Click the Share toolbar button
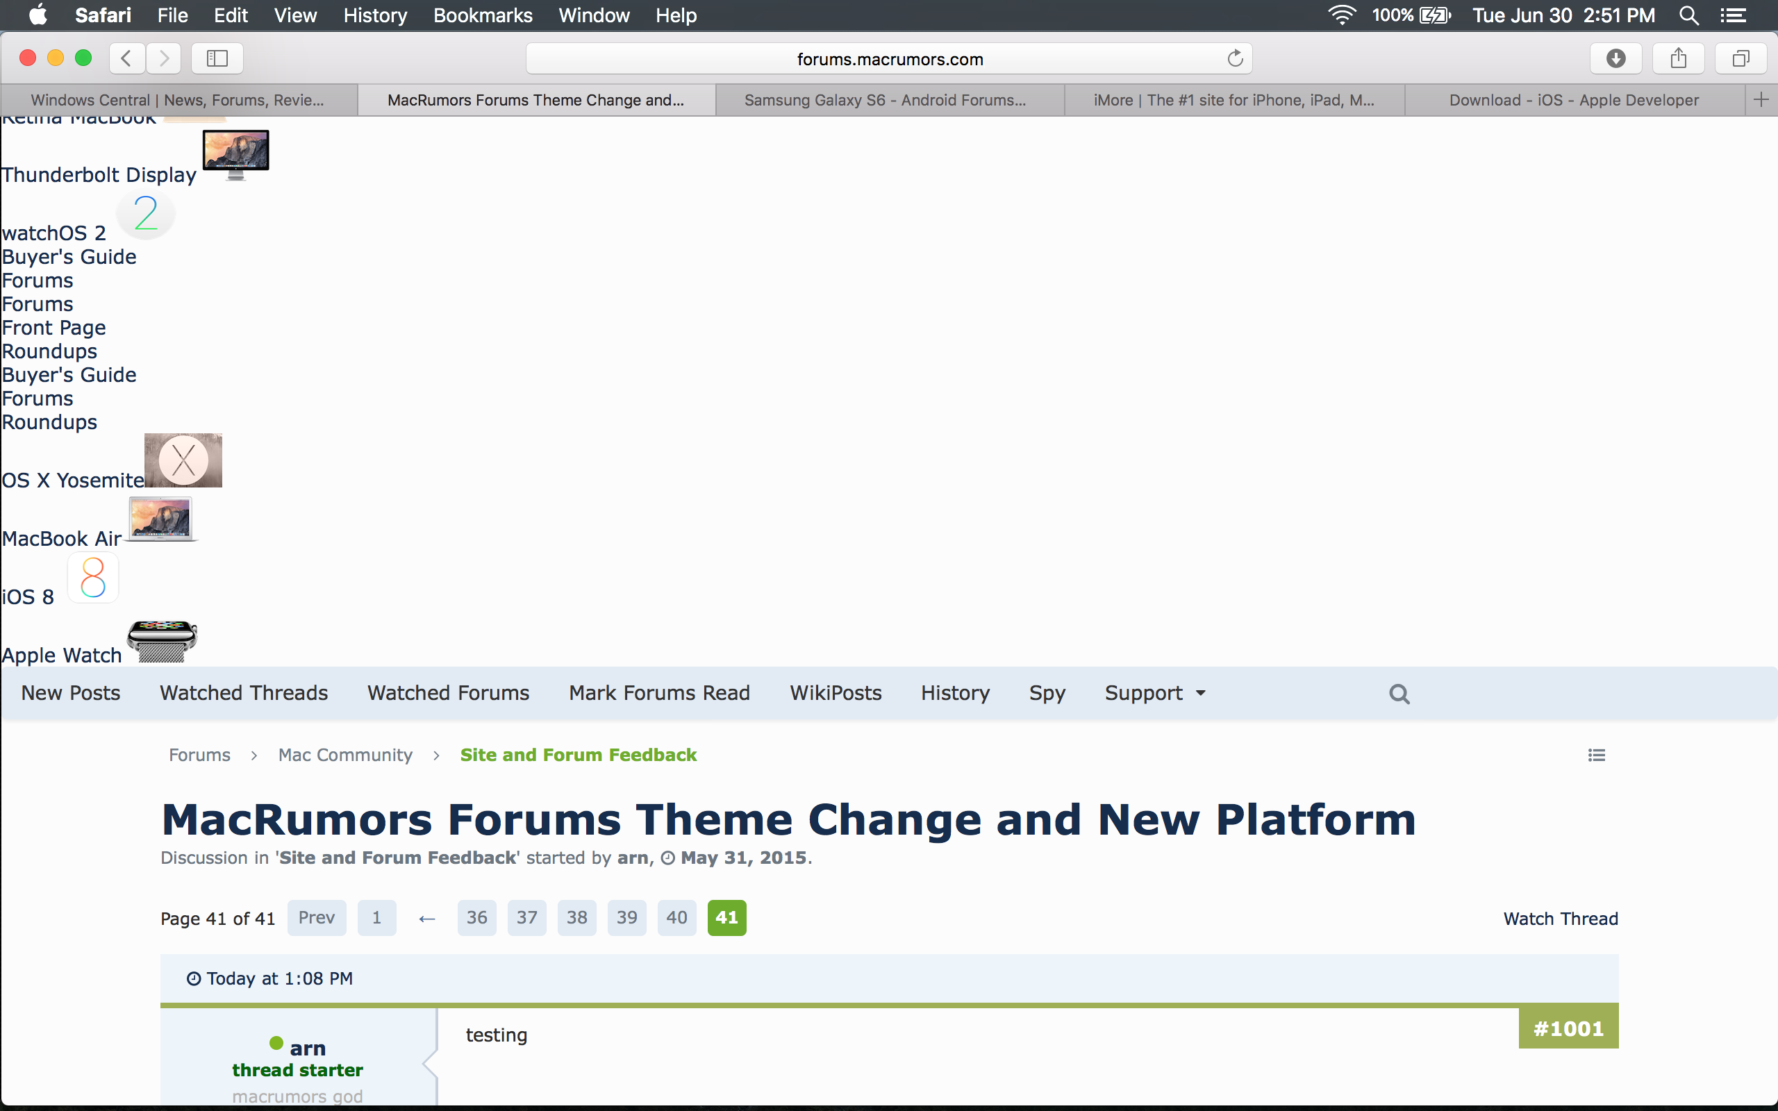 pos(1678,58)
